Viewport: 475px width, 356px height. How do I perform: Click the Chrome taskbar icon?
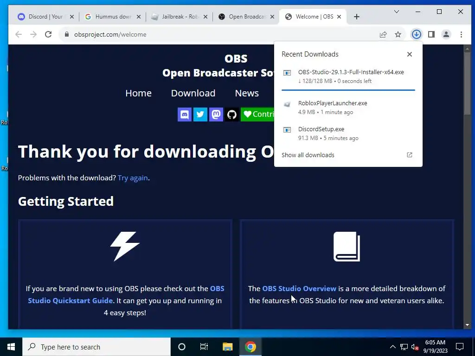250,347
